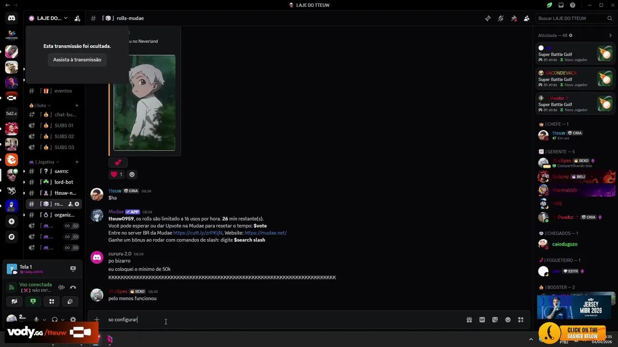
Task: Open the emoji picker icon
Action: 508,320
